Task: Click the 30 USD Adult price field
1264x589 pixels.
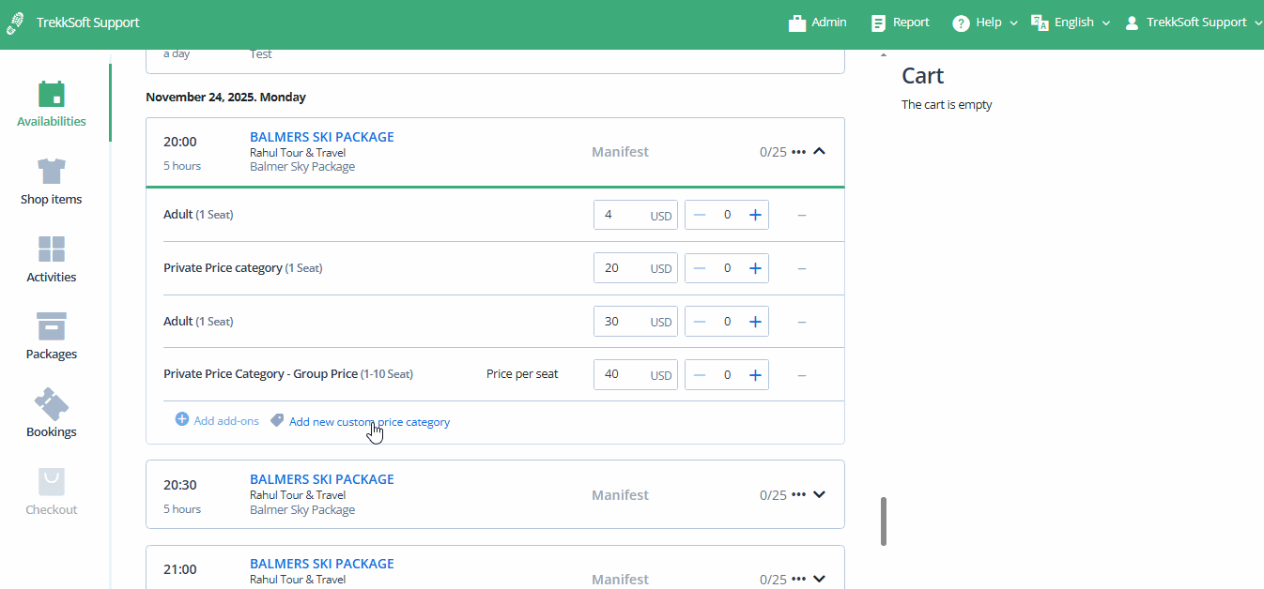Action: click(x=622, y=322)
